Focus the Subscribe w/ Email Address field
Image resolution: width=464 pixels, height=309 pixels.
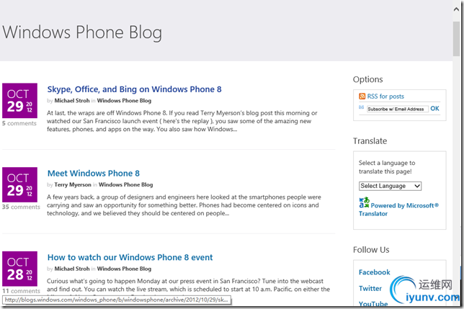[x=398, y=109]
